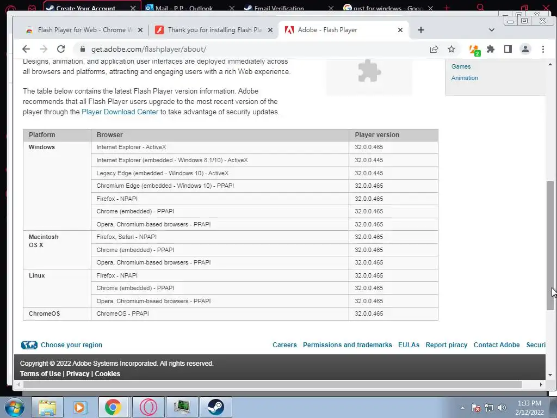Switch to Thank you for installing Flash tab
557x418 pixels.
pyautogui.click(x=214, y=30)
